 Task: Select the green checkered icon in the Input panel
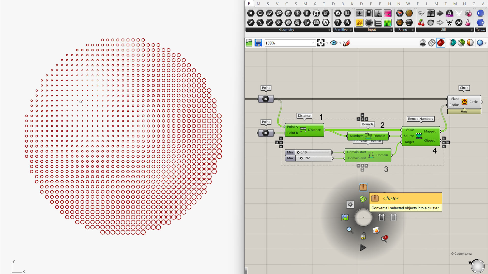[x=388, y=23]
